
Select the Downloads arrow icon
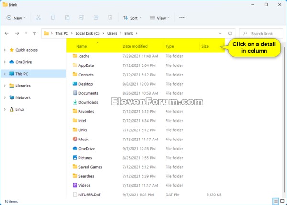coord(75,102)
